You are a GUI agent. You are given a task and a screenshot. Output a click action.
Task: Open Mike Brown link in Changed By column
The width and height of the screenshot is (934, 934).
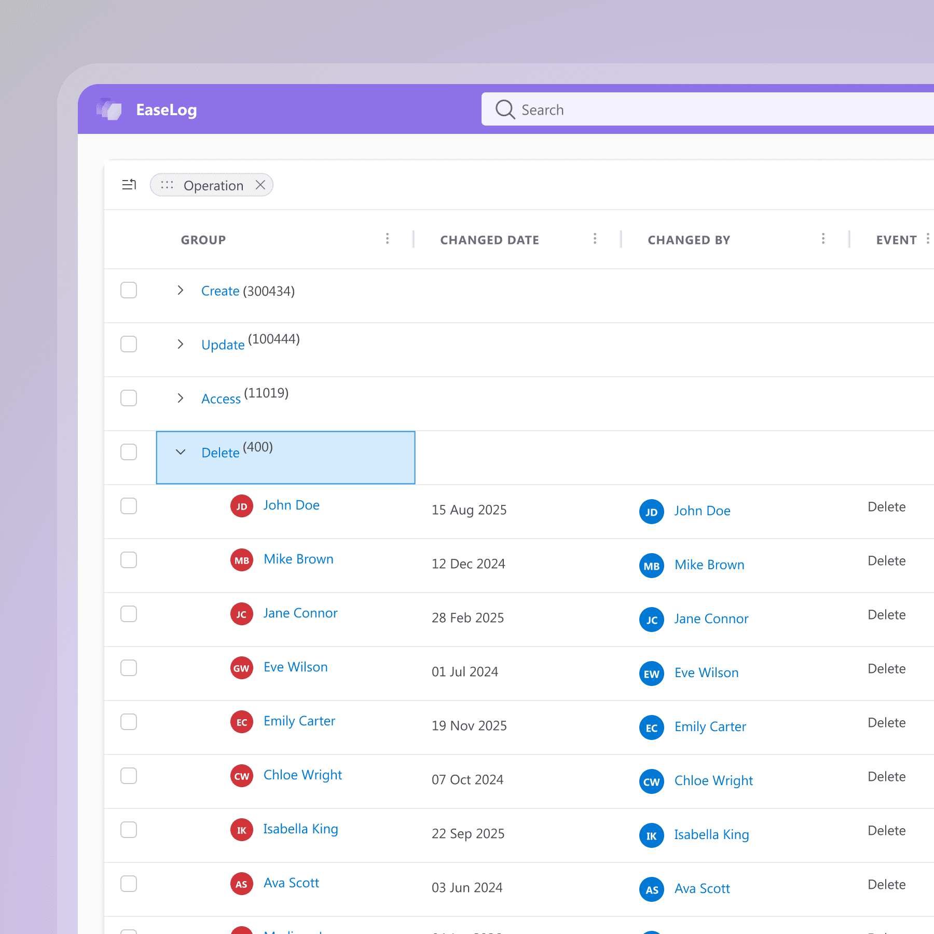709,565
